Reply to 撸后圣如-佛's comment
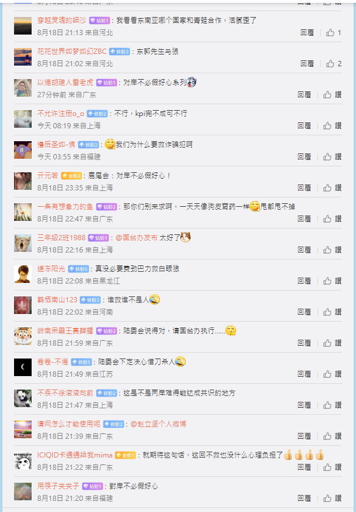The width and height of the screenshot is (356, 512). click(304, 157)
